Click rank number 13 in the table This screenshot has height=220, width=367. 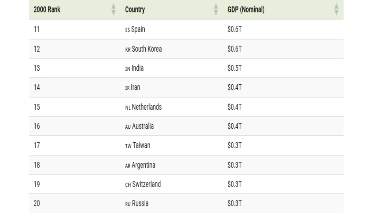pyautogui.click(x=36, y=69)
